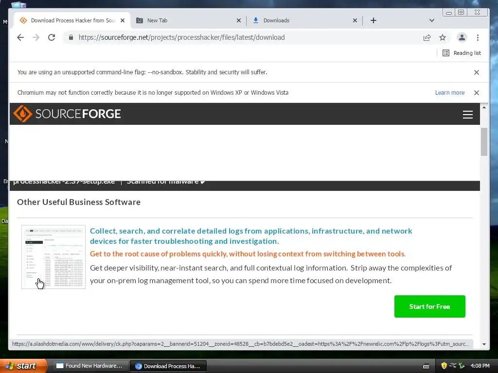Image resolution: width=498 pixels, height=373 pixels.
Task: Open the Chromium profile avatar menu
Action: coord(462,37)
